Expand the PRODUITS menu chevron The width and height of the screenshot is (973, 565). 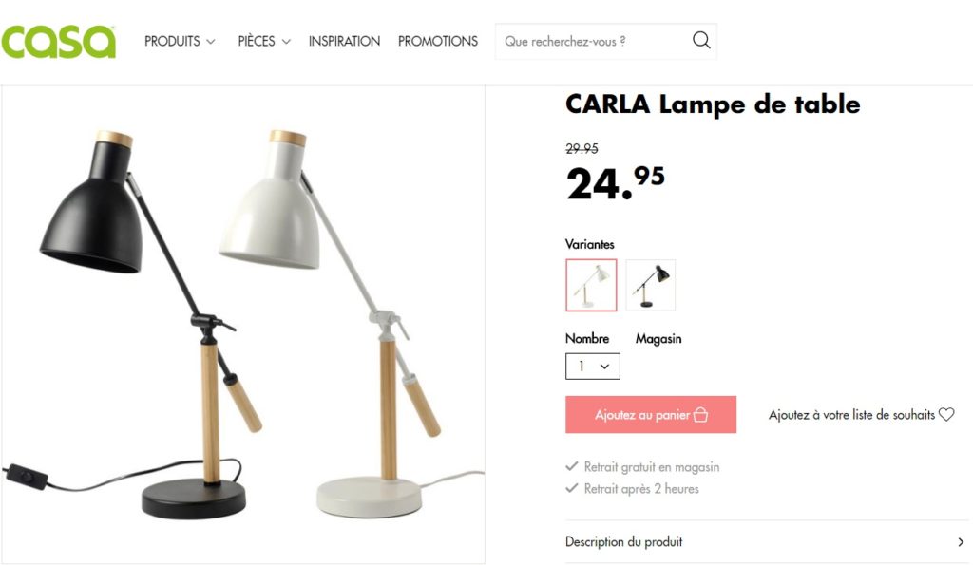pos(211,42)
